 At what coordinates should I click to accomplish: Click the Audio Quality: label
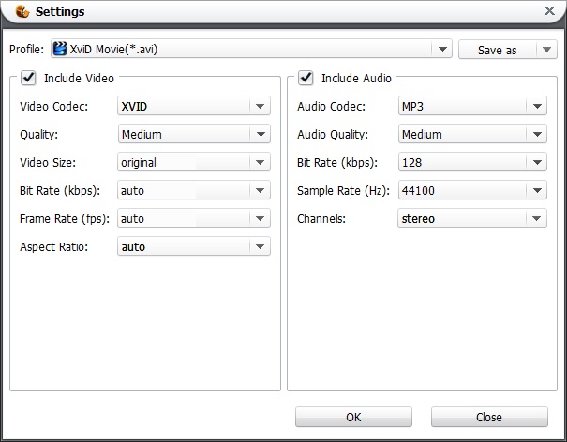point(333,135)
